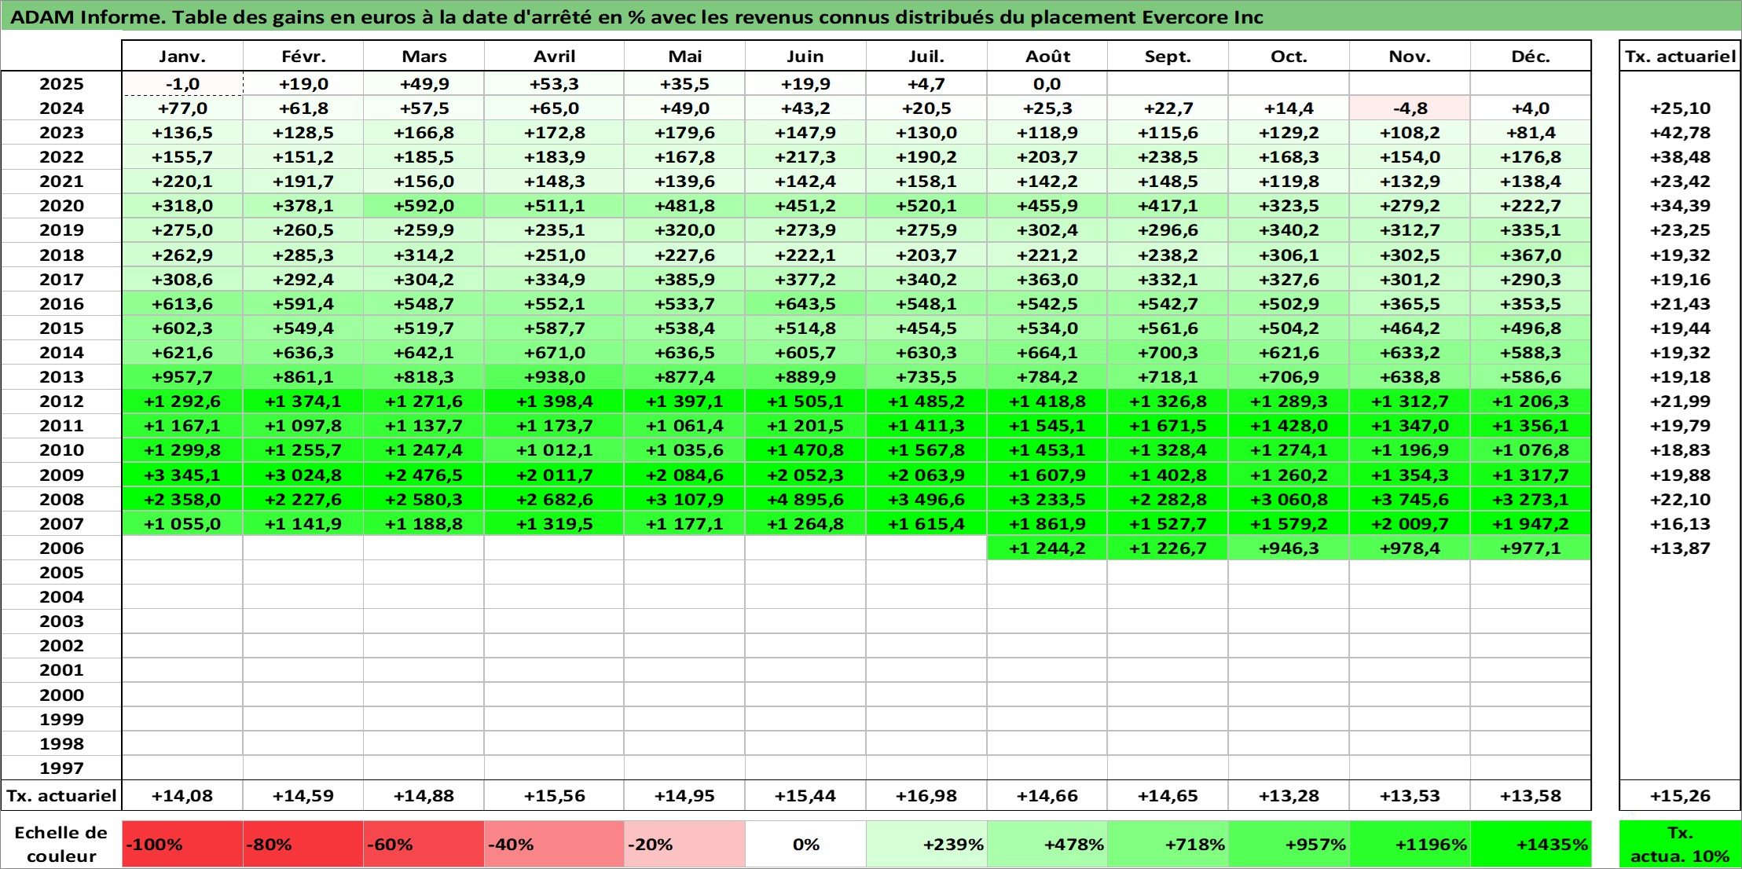Select the 1997 row label
1742x869 pixels.
61,768
